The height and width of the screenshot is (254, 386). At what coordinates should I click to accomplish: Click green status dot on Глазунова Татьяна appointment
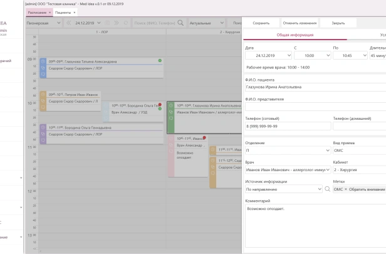pos(160,61)
